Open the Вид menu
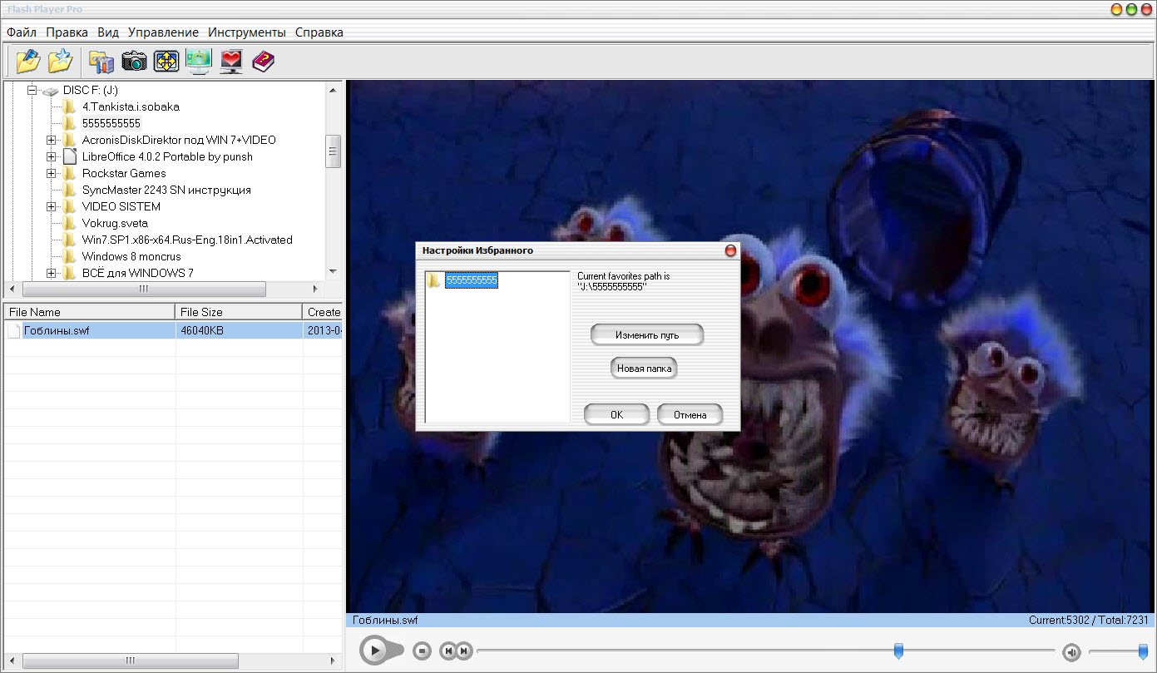 pyautogui.click(x=108, y=32)
